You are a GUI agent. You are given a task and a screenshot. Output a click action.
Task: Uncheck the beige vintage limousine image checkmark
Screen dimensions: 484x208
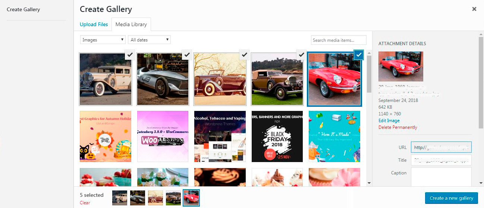point(130,55)
